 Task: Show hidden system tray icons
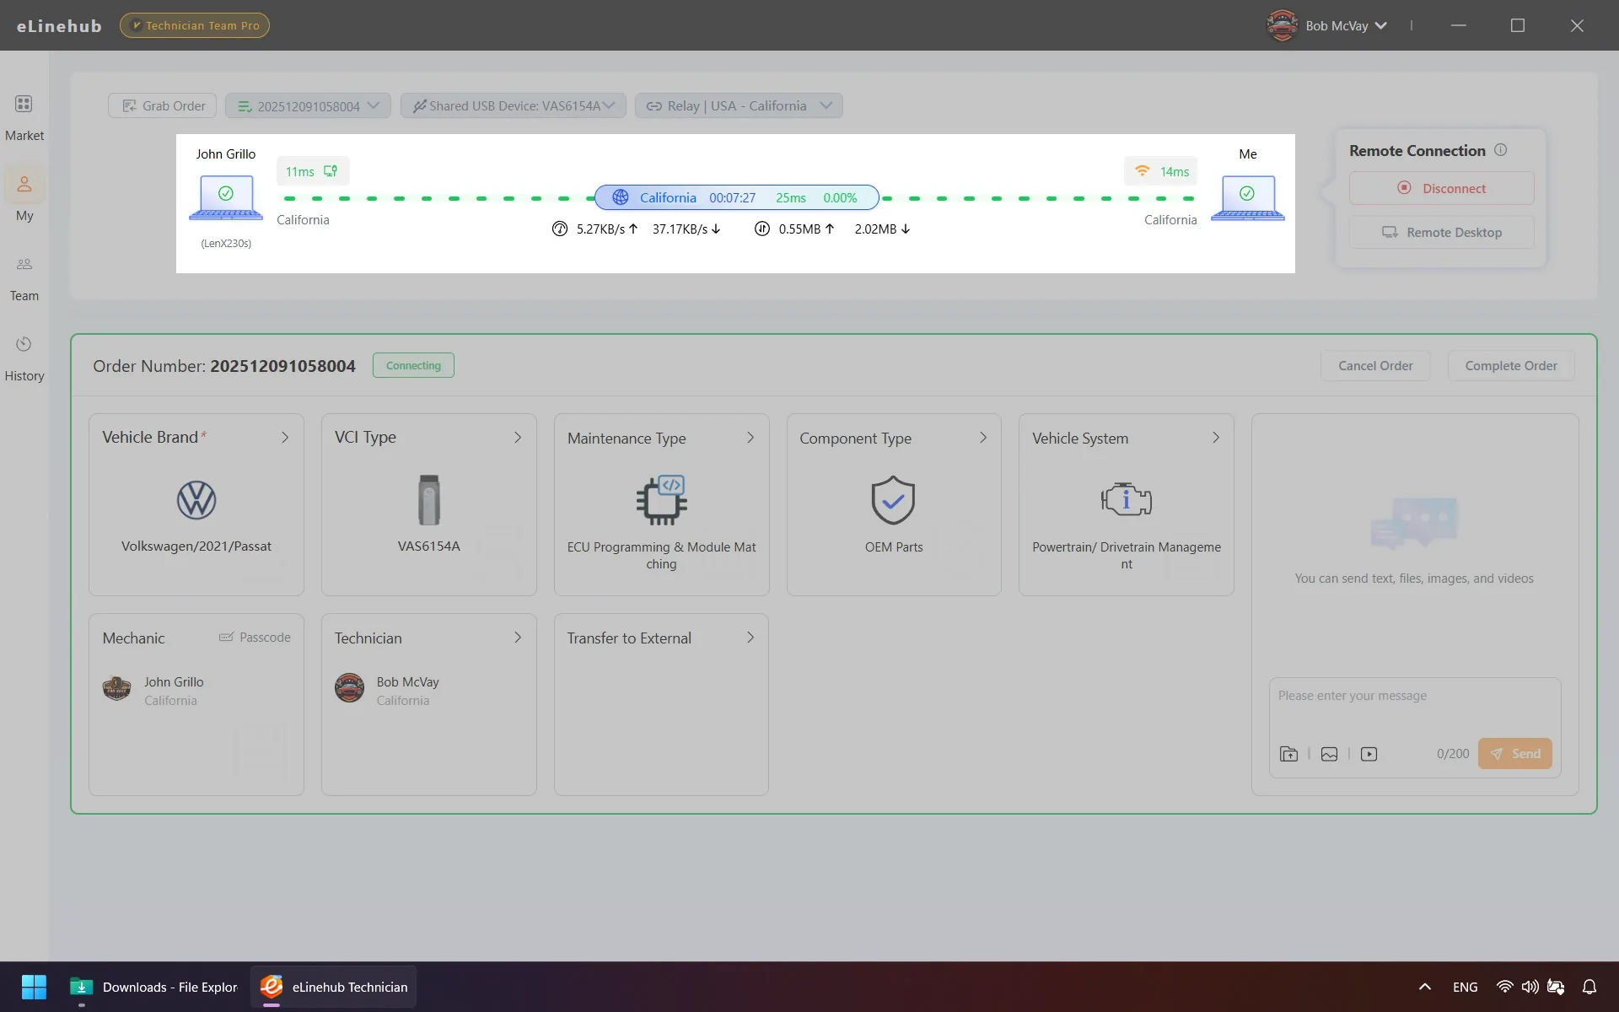(x=1424, y=987)
